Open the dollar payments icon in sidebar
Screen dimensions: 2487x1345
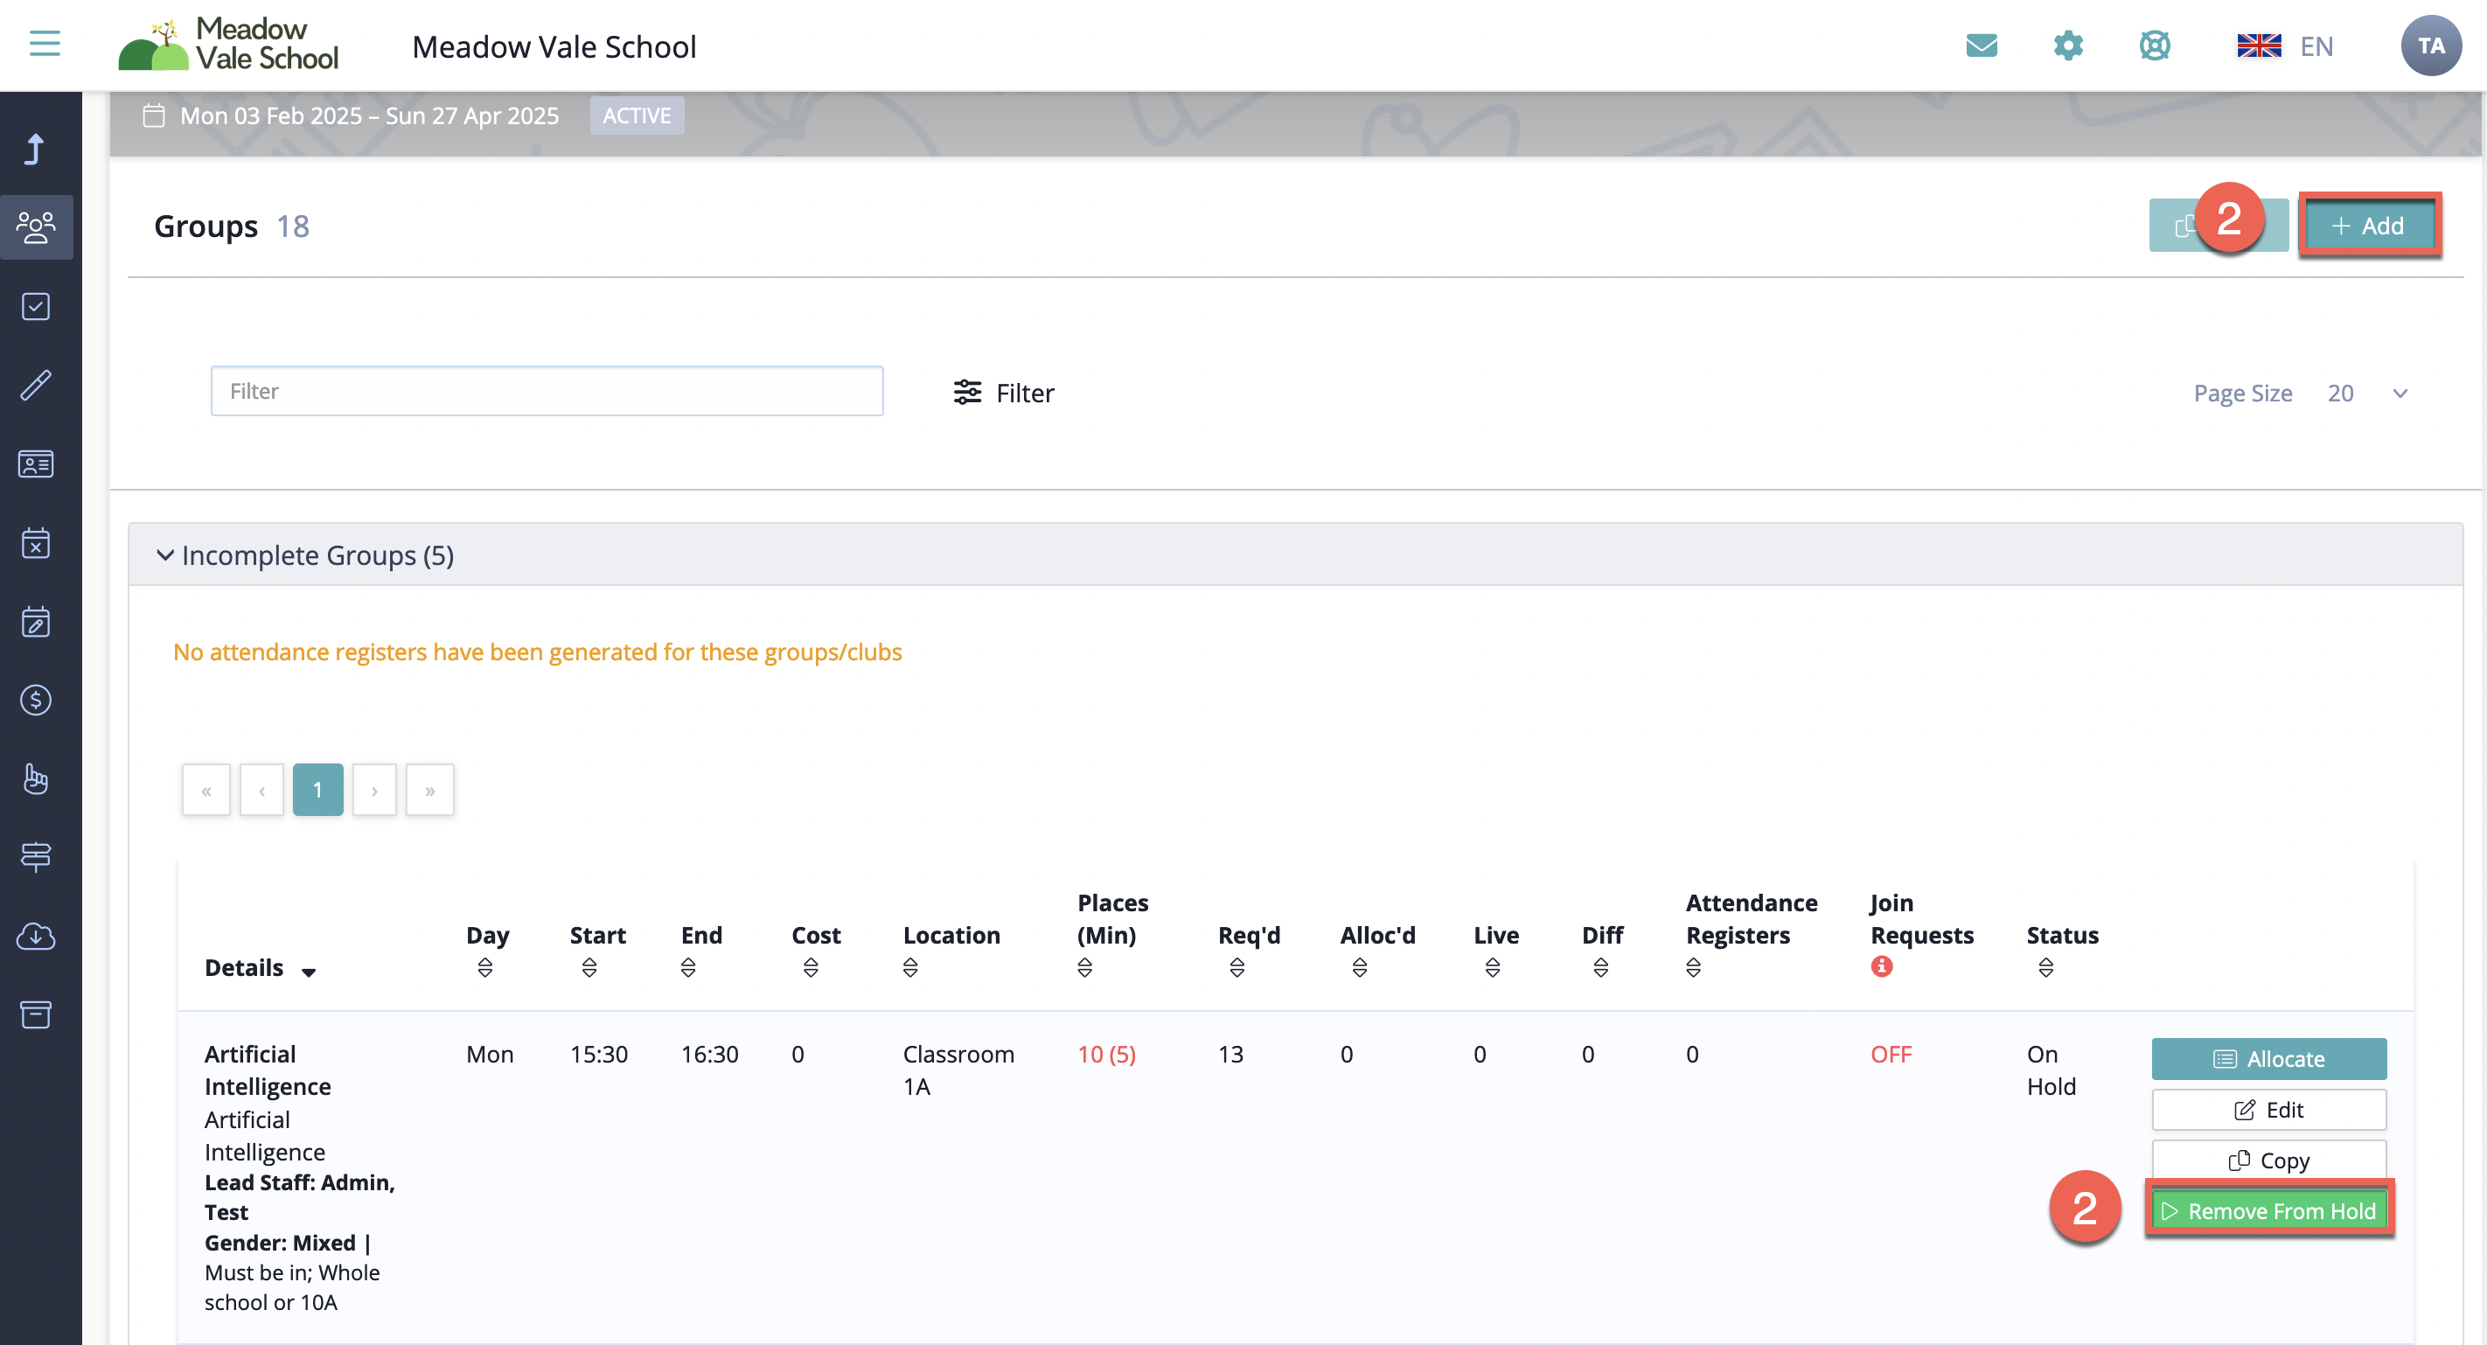[36, 700]
